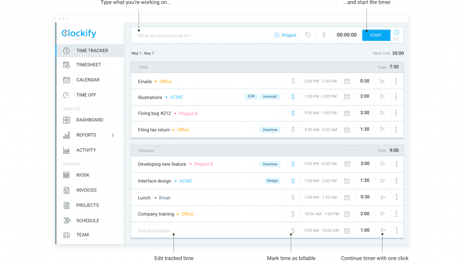Add a project with the Project link
The height and width of the screenshot is (261, 464).
285,35
